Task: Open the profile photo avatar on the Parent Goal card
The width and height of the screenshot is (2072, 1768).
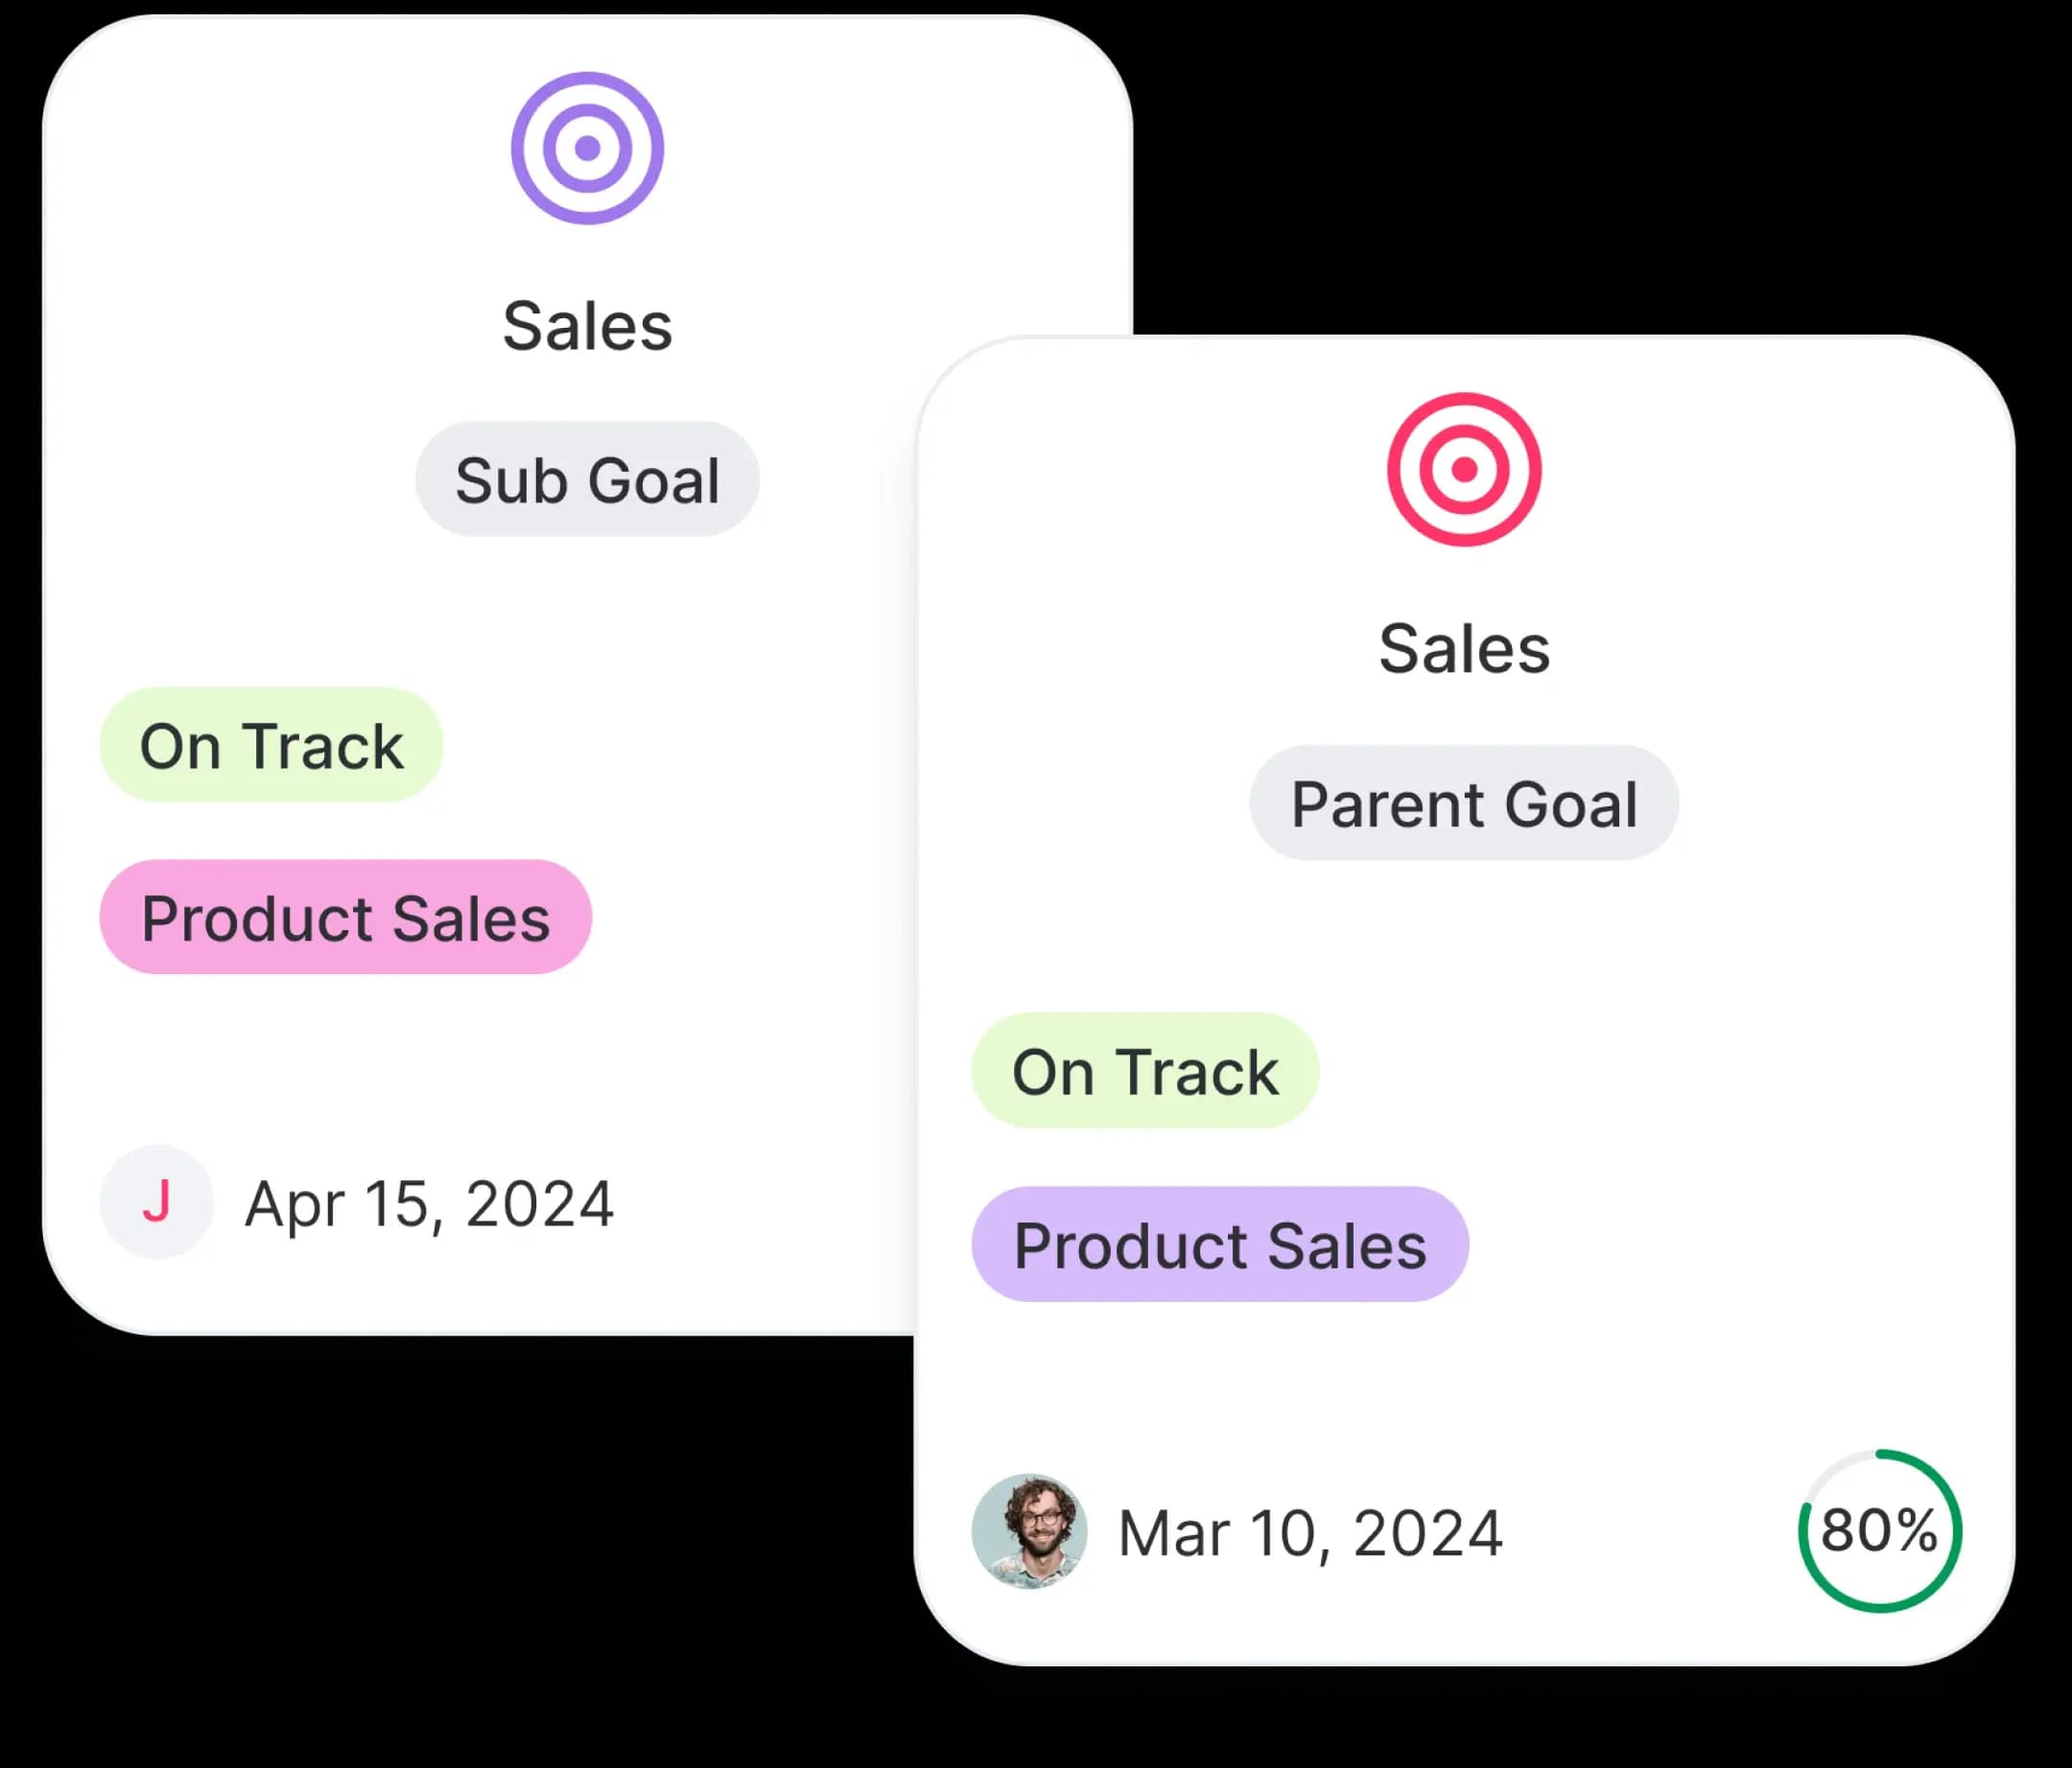Action: coord(1029,1531)
